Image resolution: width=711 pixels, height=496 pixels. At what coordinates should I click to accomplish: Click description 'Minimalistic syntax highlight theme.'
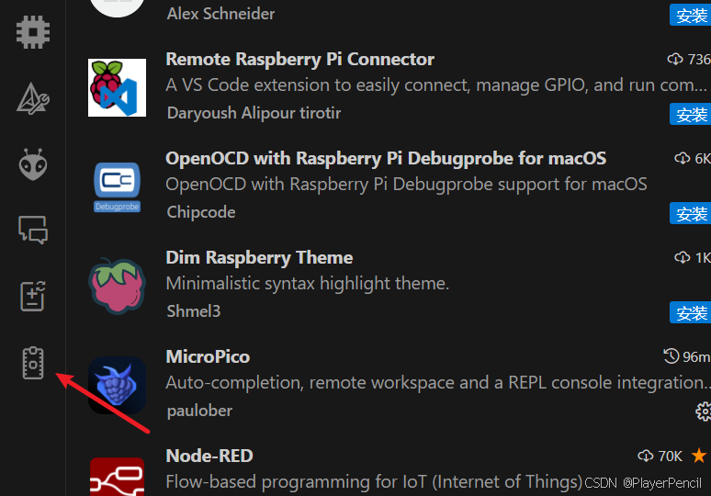tap(307, 284)
